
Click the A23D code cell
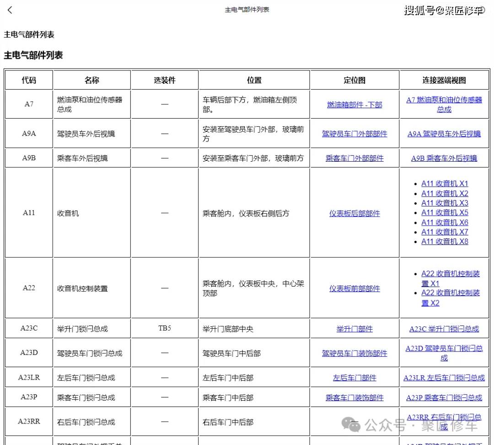click(29, 353)
